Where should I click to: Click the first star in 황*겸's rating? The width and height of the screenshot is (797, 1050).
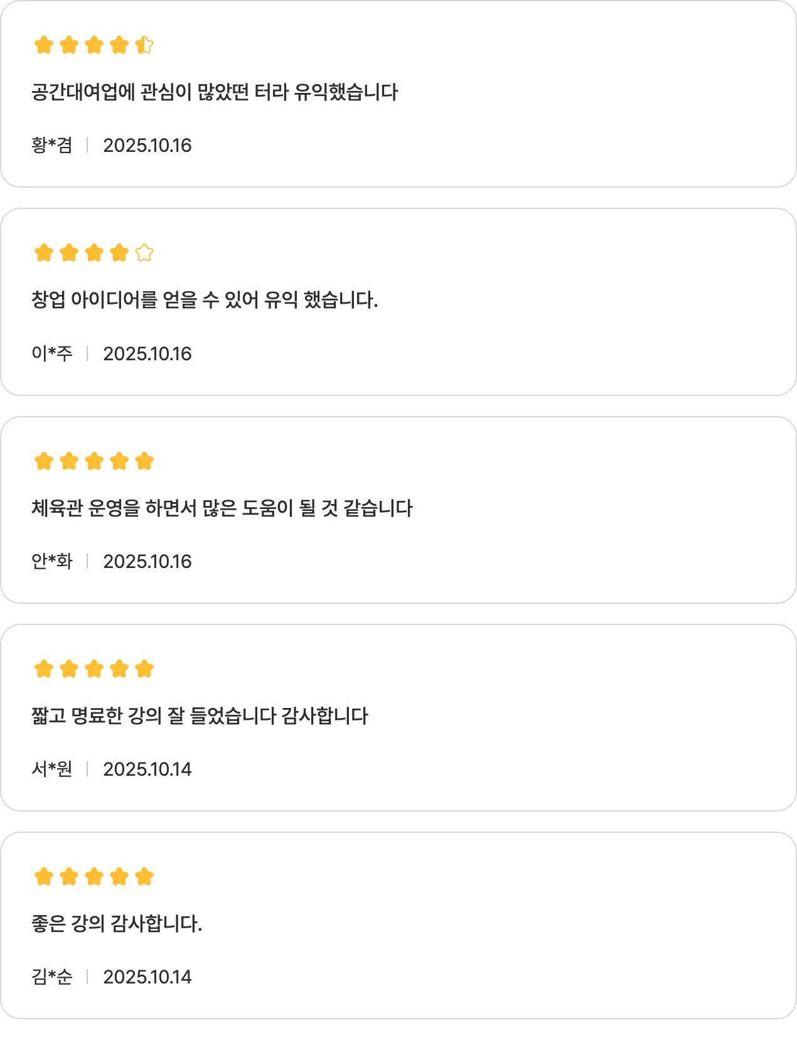coord(44,45)
